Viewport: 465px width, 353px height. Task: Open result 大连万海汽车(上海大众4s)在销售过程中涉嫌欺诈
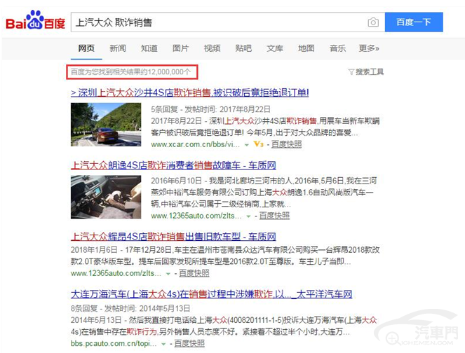(x=211, y=294)
